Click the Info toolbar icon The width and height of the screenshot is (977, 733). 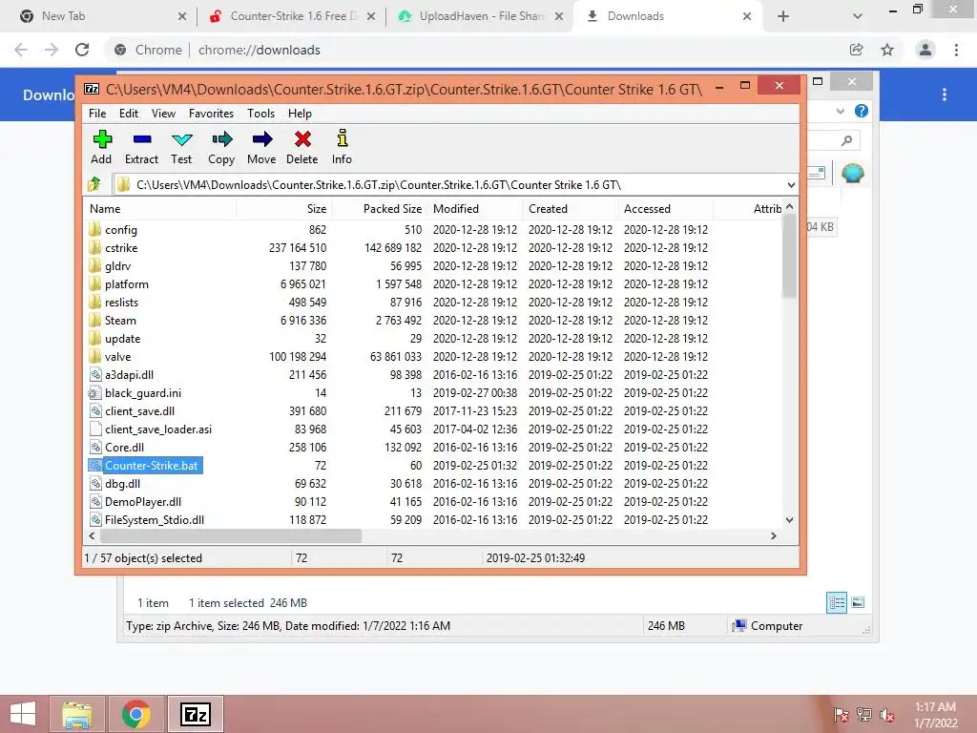tap(343, 138)
